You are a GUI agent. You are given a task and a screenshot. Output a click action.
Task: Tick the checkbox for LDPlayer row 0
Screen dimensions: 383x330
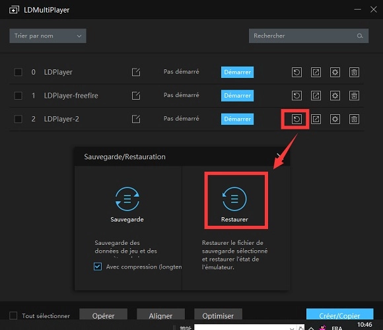(18, 72)
